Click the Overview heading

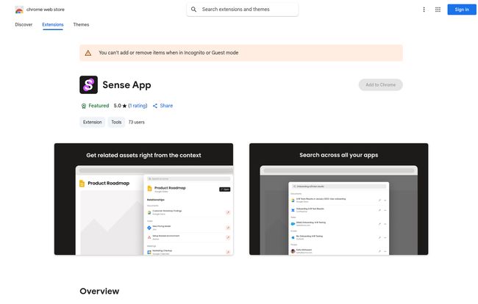tap(99, 291)
